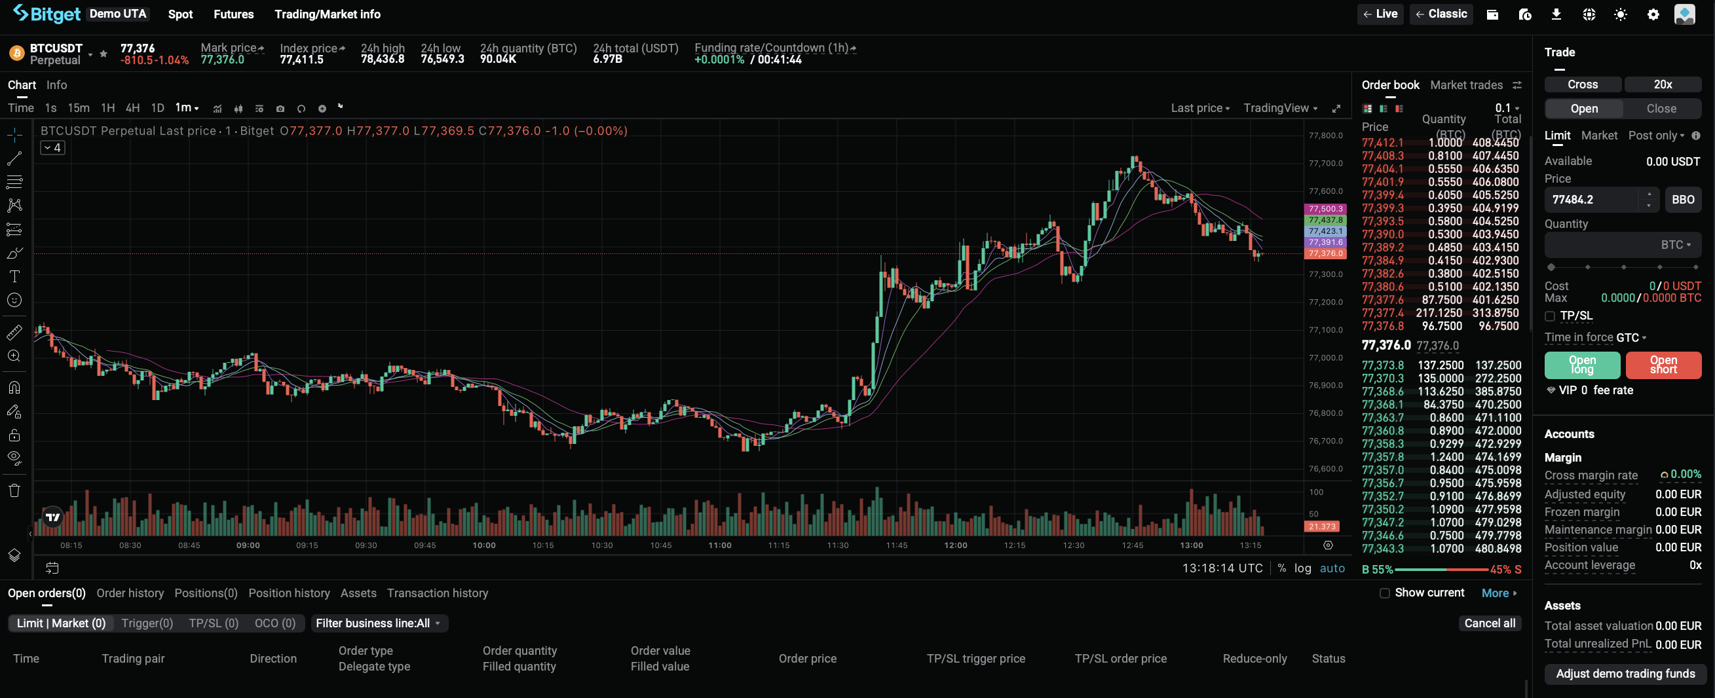Image resolution: width=1715 pixels, height=698 pixels.
Task: Open the wallet assets icon
Action: 1493,14
